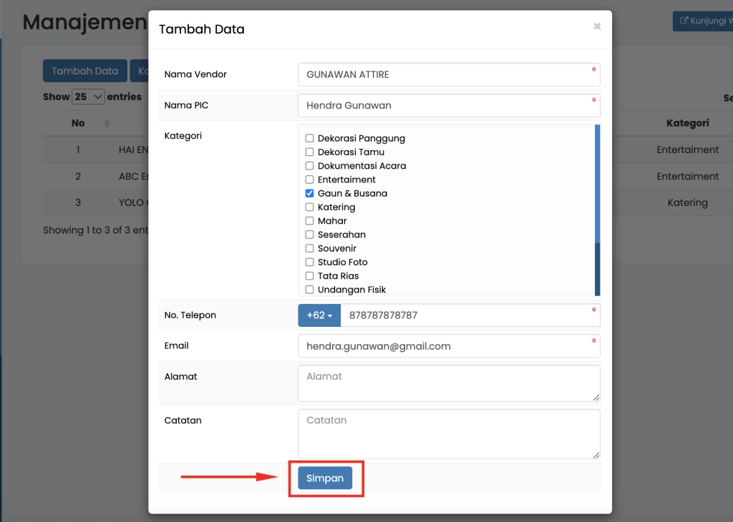The height and width of the screenshot is (522, 733).
Task: Click the phone number input field
Action: [465, 315]
